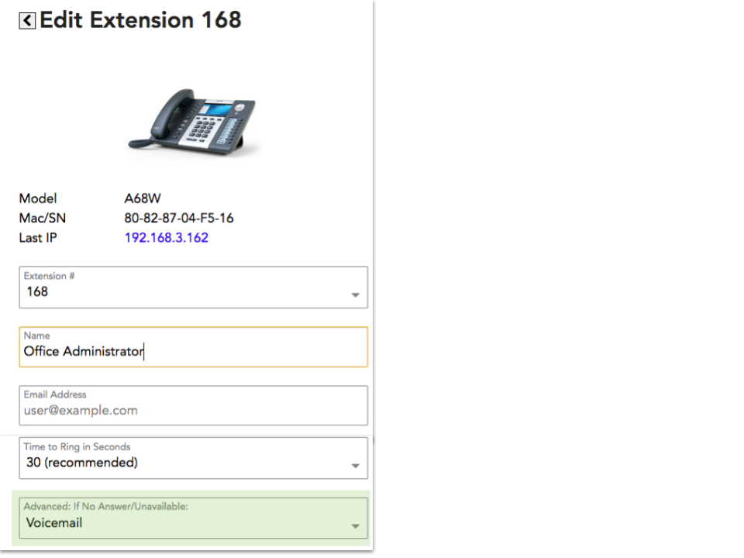Viewport: 744px width, 558px height.
Task: Select the A68W model value text
Action: tap(143, 198)
